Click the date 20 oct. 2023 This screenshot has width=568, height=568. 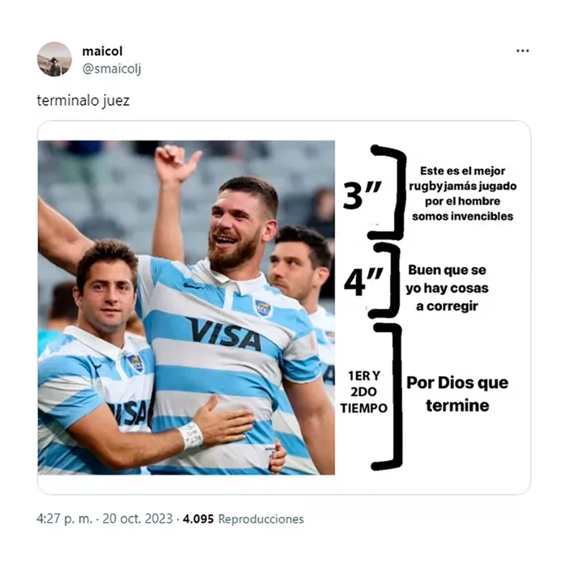click(x=137, y=518)
